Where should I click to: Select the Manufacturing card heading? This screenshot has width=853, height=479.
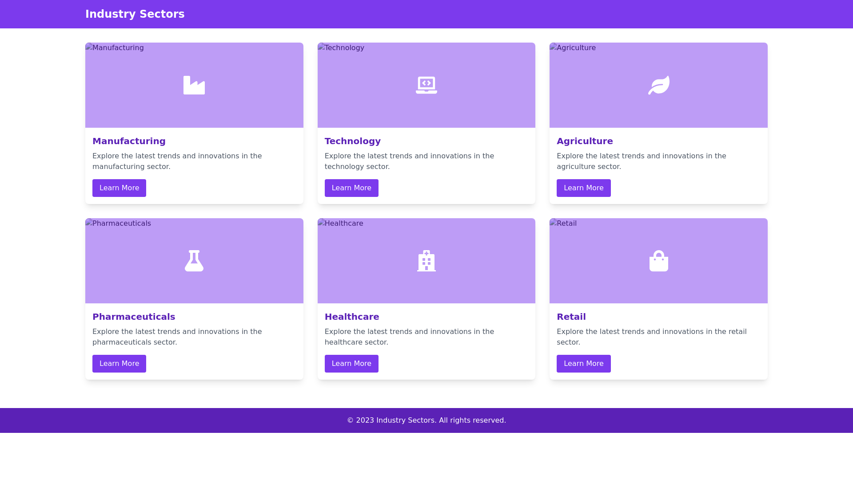coord(129,141)
